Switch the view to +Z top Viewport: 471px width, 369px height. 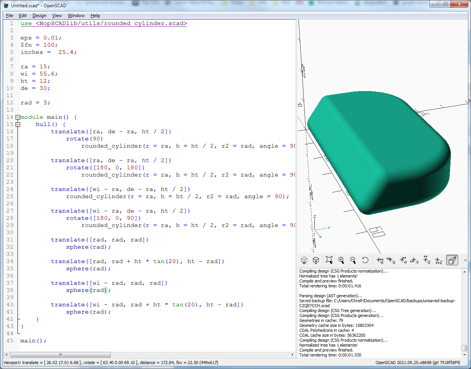point(427,260)
